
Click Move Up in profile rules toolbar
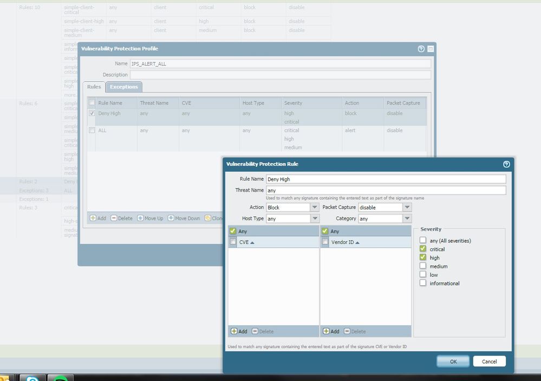[150, 218]
